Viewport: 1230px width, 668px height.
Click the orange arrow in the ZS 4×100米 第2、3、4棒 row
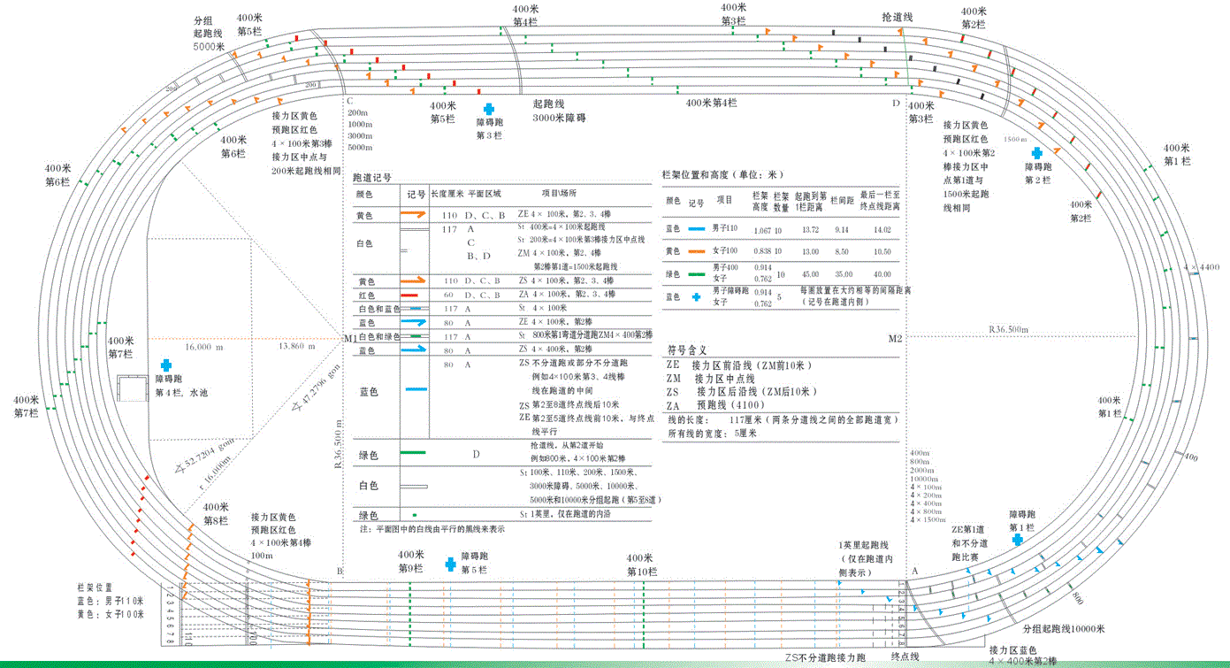pos(413,280)
